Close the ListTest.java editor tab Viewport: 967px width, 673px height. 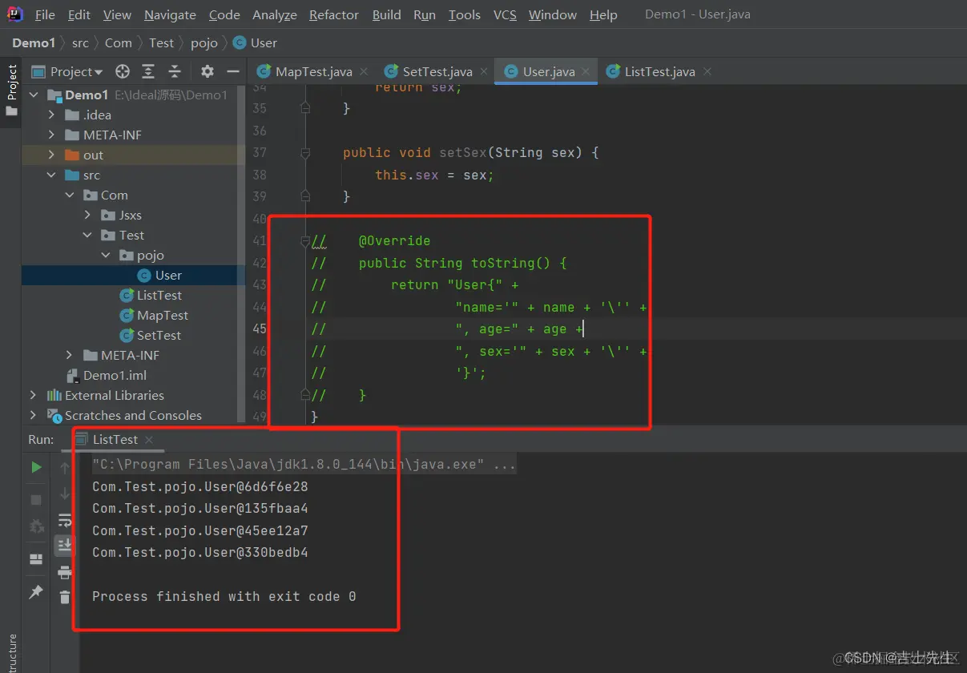[x=707, y=71]
